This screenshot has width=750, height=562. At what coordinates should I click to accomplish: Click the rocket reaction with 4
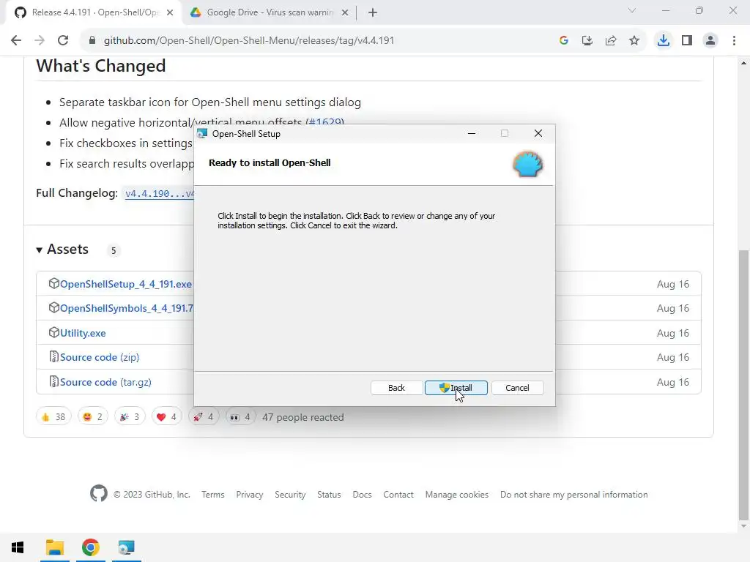click(204, 417)
